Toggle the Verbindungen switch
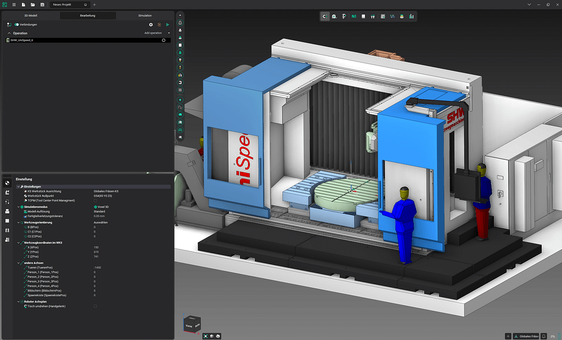The height and width of the screenshot is (340, 562). (x=16, y=25)
